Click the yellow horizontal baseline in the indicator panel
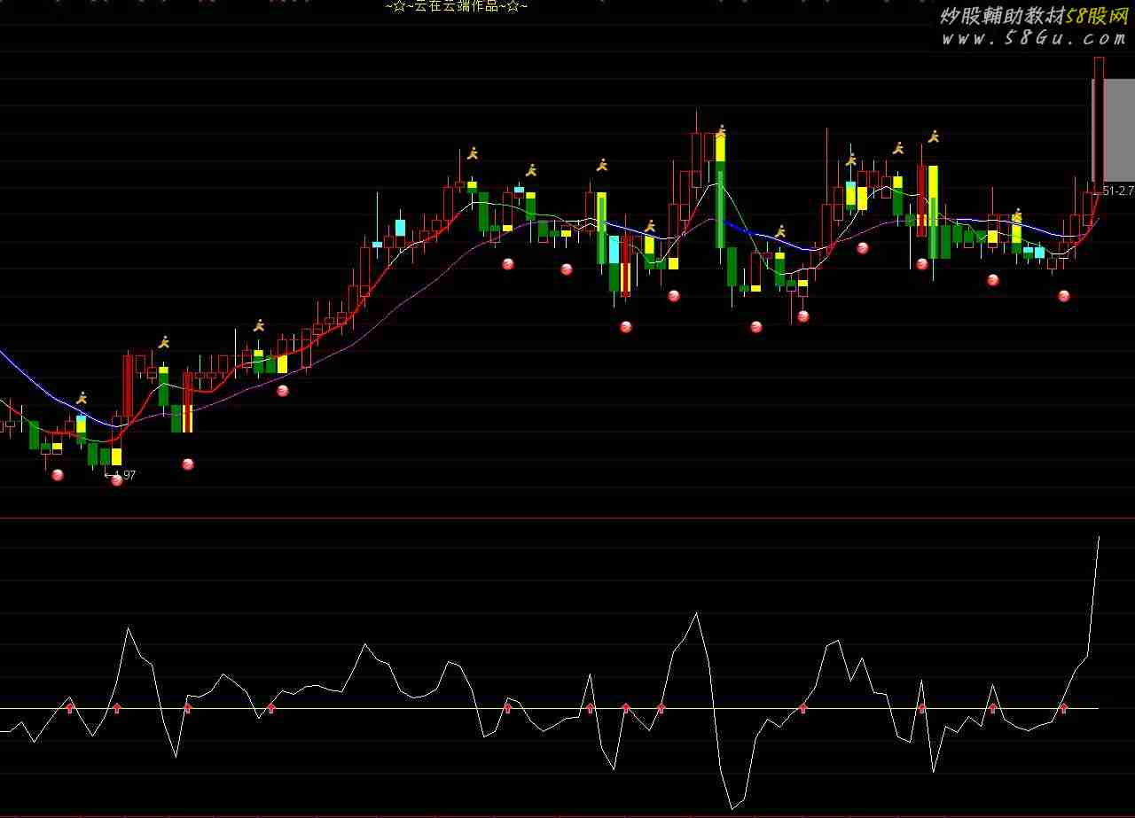1135x818 pixels. point(355,708)
